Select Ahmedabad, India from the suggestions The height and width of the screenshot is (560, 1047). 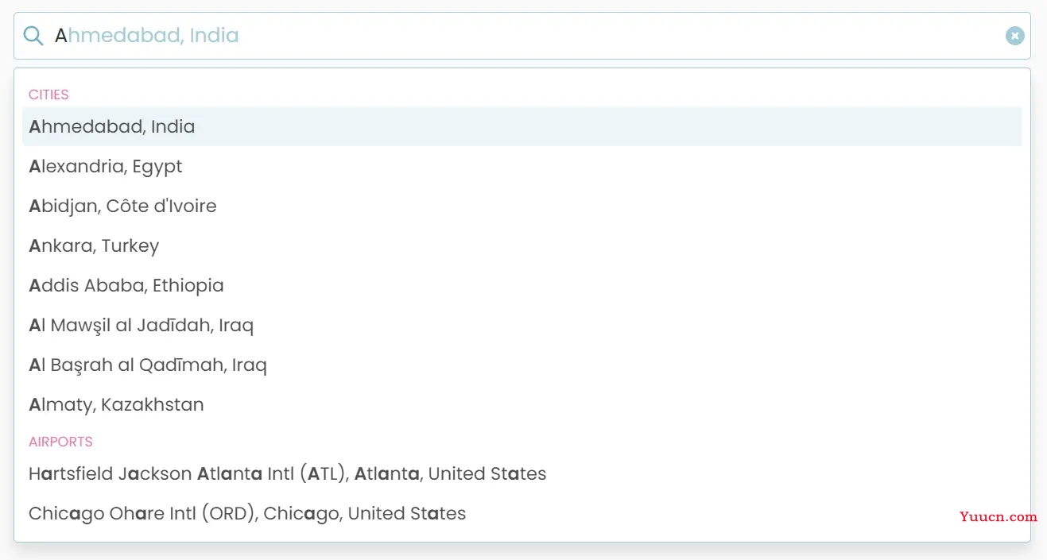[522, 126]
